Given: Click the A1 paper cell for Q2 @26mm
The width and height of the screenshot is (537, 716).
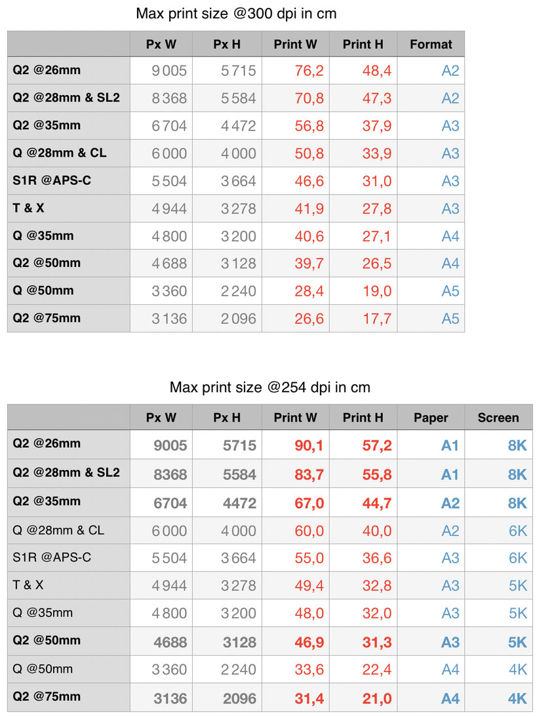Looking at the screenshot, I should [450, 446].
